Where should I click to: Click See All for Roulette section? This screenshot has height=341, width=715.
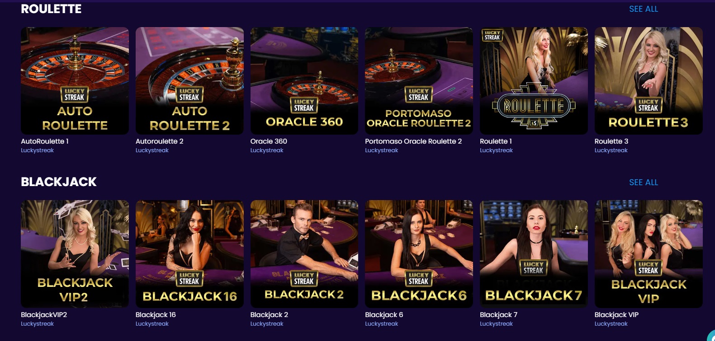(x=644, y=9)
